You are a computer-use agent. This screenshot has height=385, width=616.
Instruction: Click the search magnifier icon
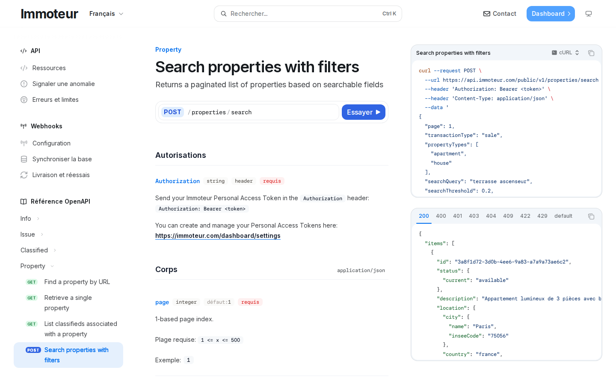(224, 14)
